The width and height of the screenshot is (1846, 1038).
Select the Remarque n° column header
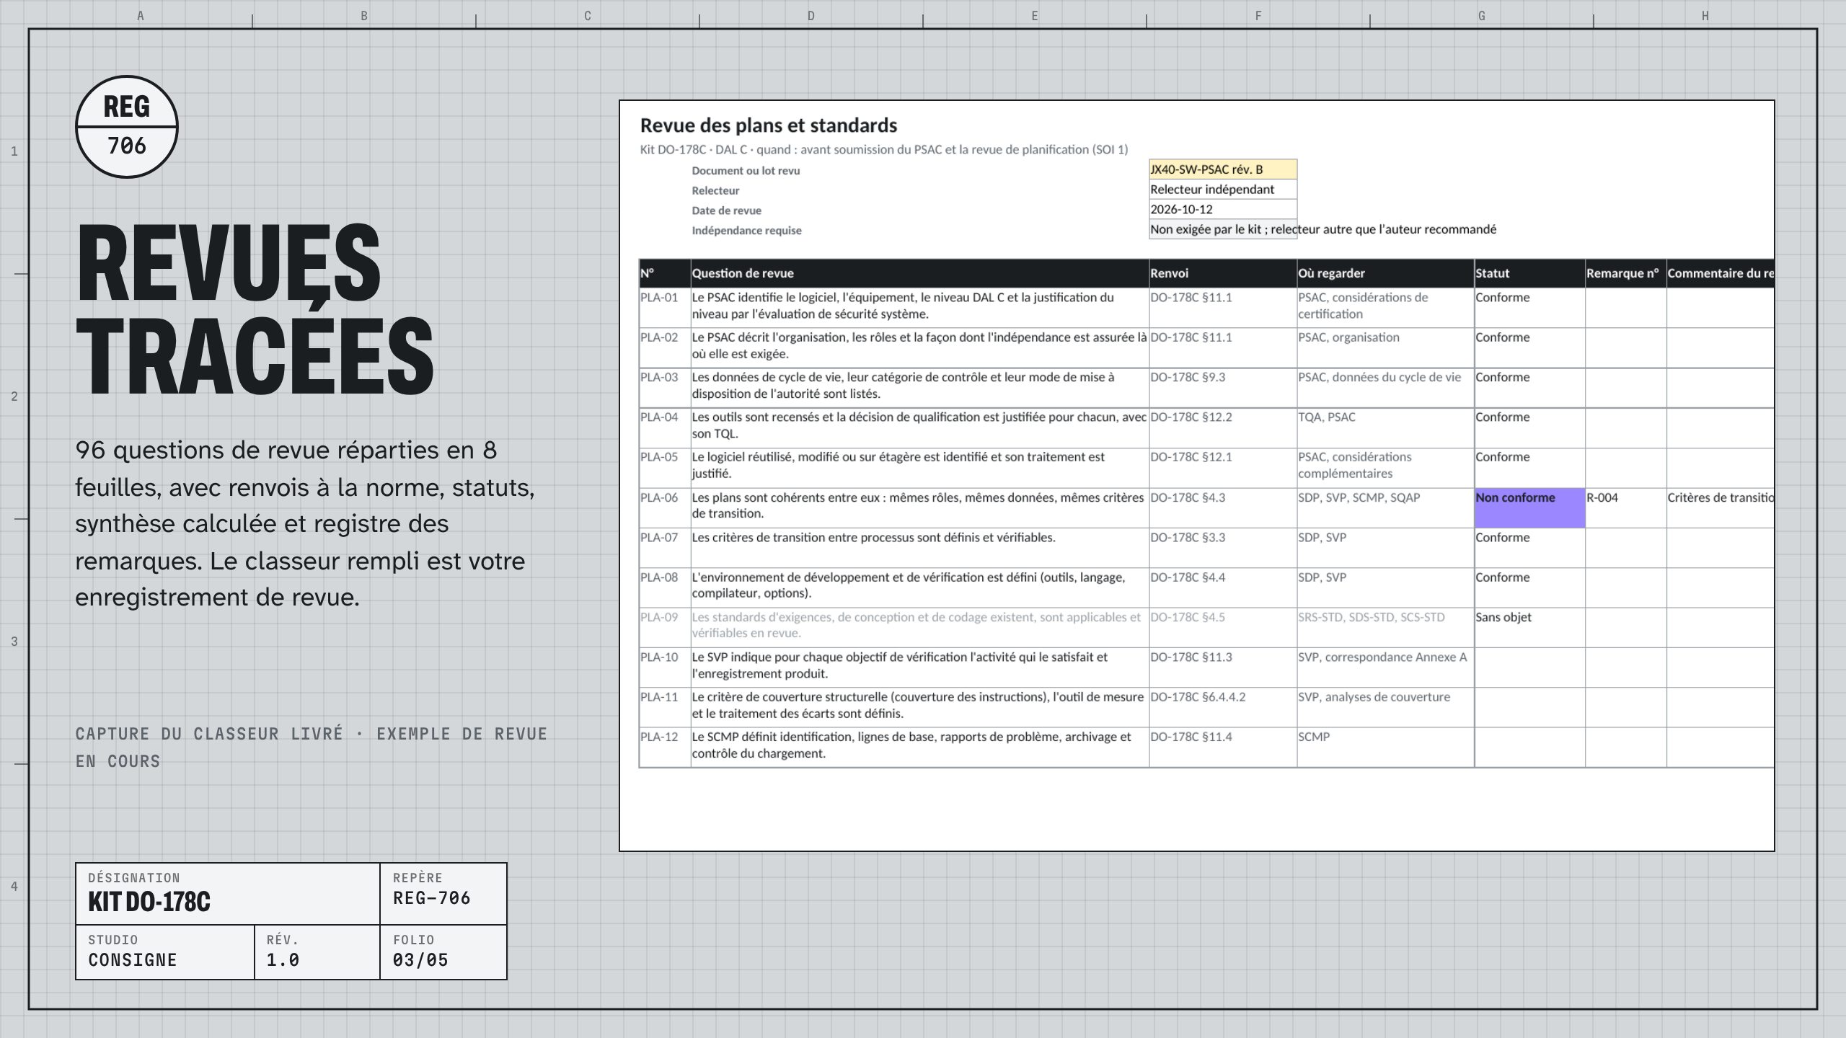[x=1625, y=273]
